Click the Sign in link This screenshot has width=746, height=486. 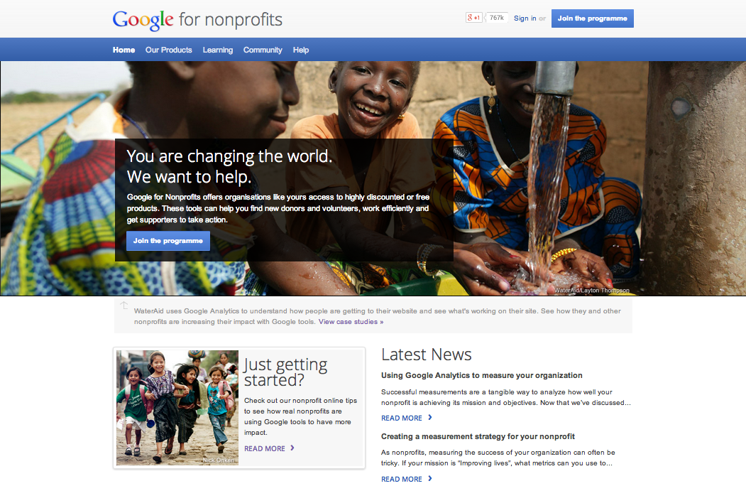[x=525, y=18]
